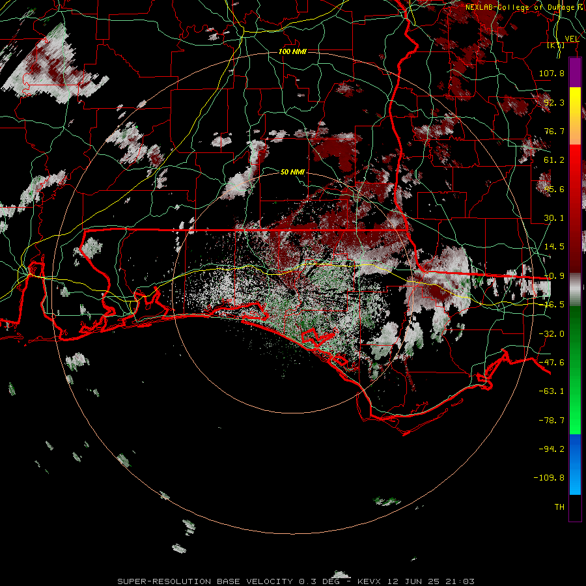
Task: Click the 107.8 velocity scale value
Action: (551, 73)
